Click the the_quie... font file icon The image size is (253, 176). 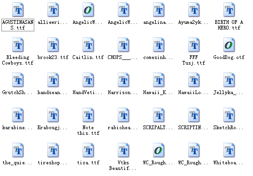tap(18, 150)
